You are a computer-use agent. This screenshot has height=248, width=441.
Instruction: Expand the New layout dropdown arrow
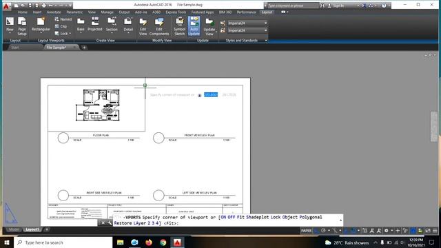click(10, 33)
